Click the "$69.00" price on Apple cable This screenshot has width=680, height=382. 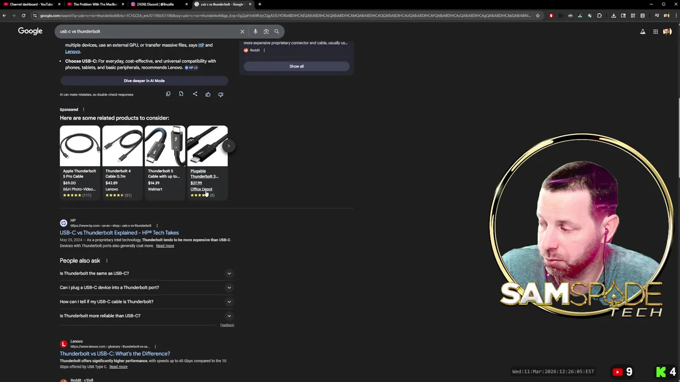click(70, 183)
